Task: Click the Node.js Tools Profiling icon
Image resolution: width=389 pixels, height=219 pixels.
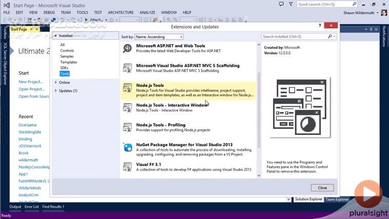Action: coord(128,128)
